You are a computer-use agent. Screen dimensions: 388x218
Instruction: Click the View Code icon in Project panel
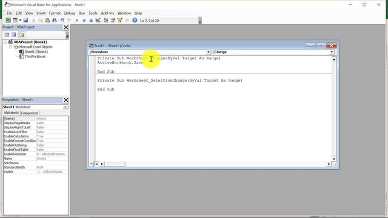(x=7, y=35)
